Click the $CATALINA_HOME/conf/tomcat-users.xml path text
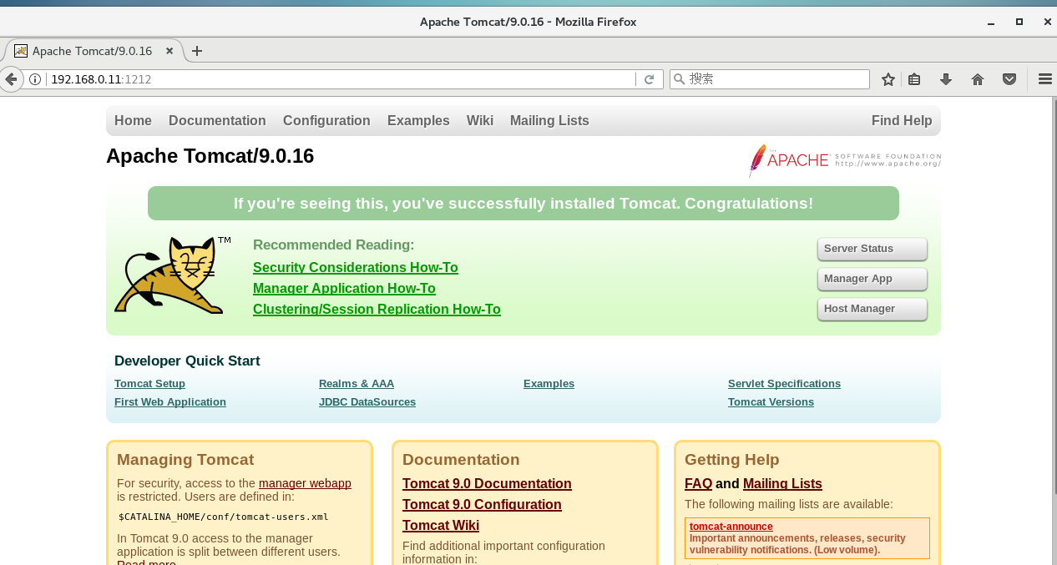 [224, 517]
